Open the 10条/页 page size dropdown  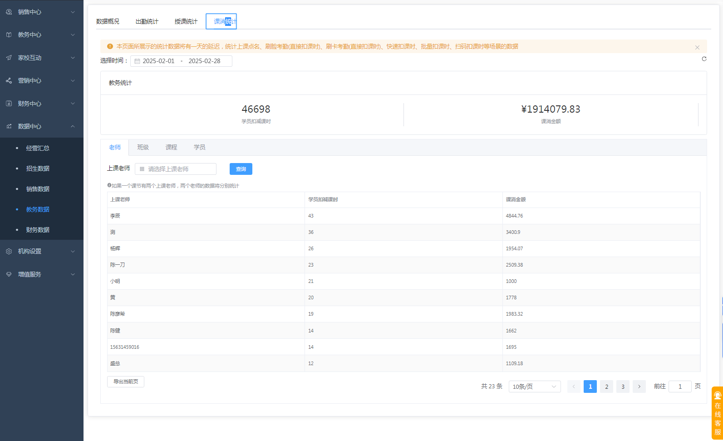tap(535, 386)
